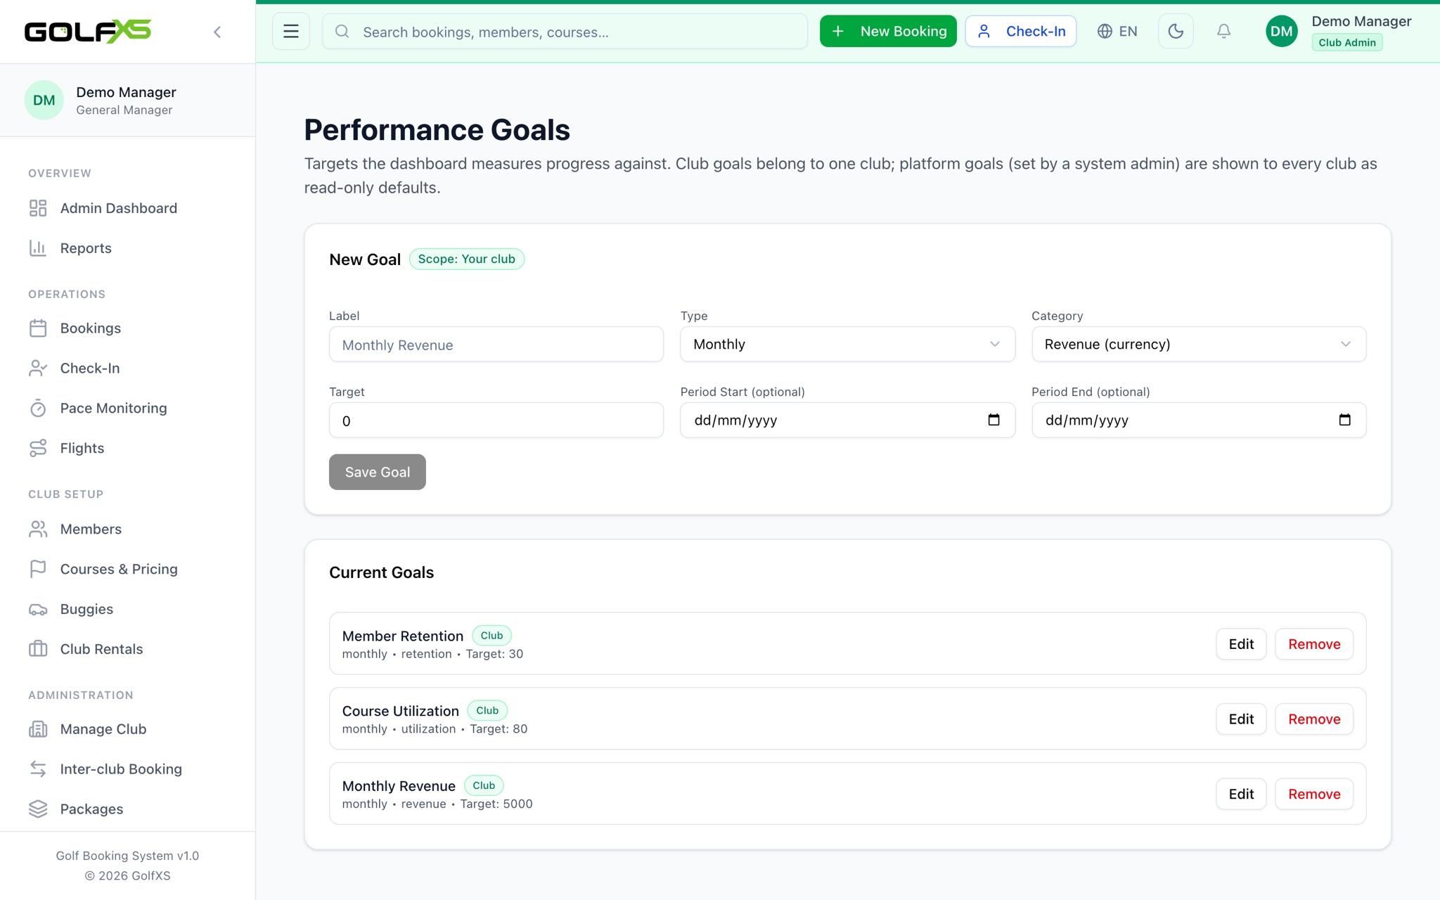Click the Flights sidebar icon
Image resolution: width=1440 pixels, height=900 pixels.
tap(38, 449)
